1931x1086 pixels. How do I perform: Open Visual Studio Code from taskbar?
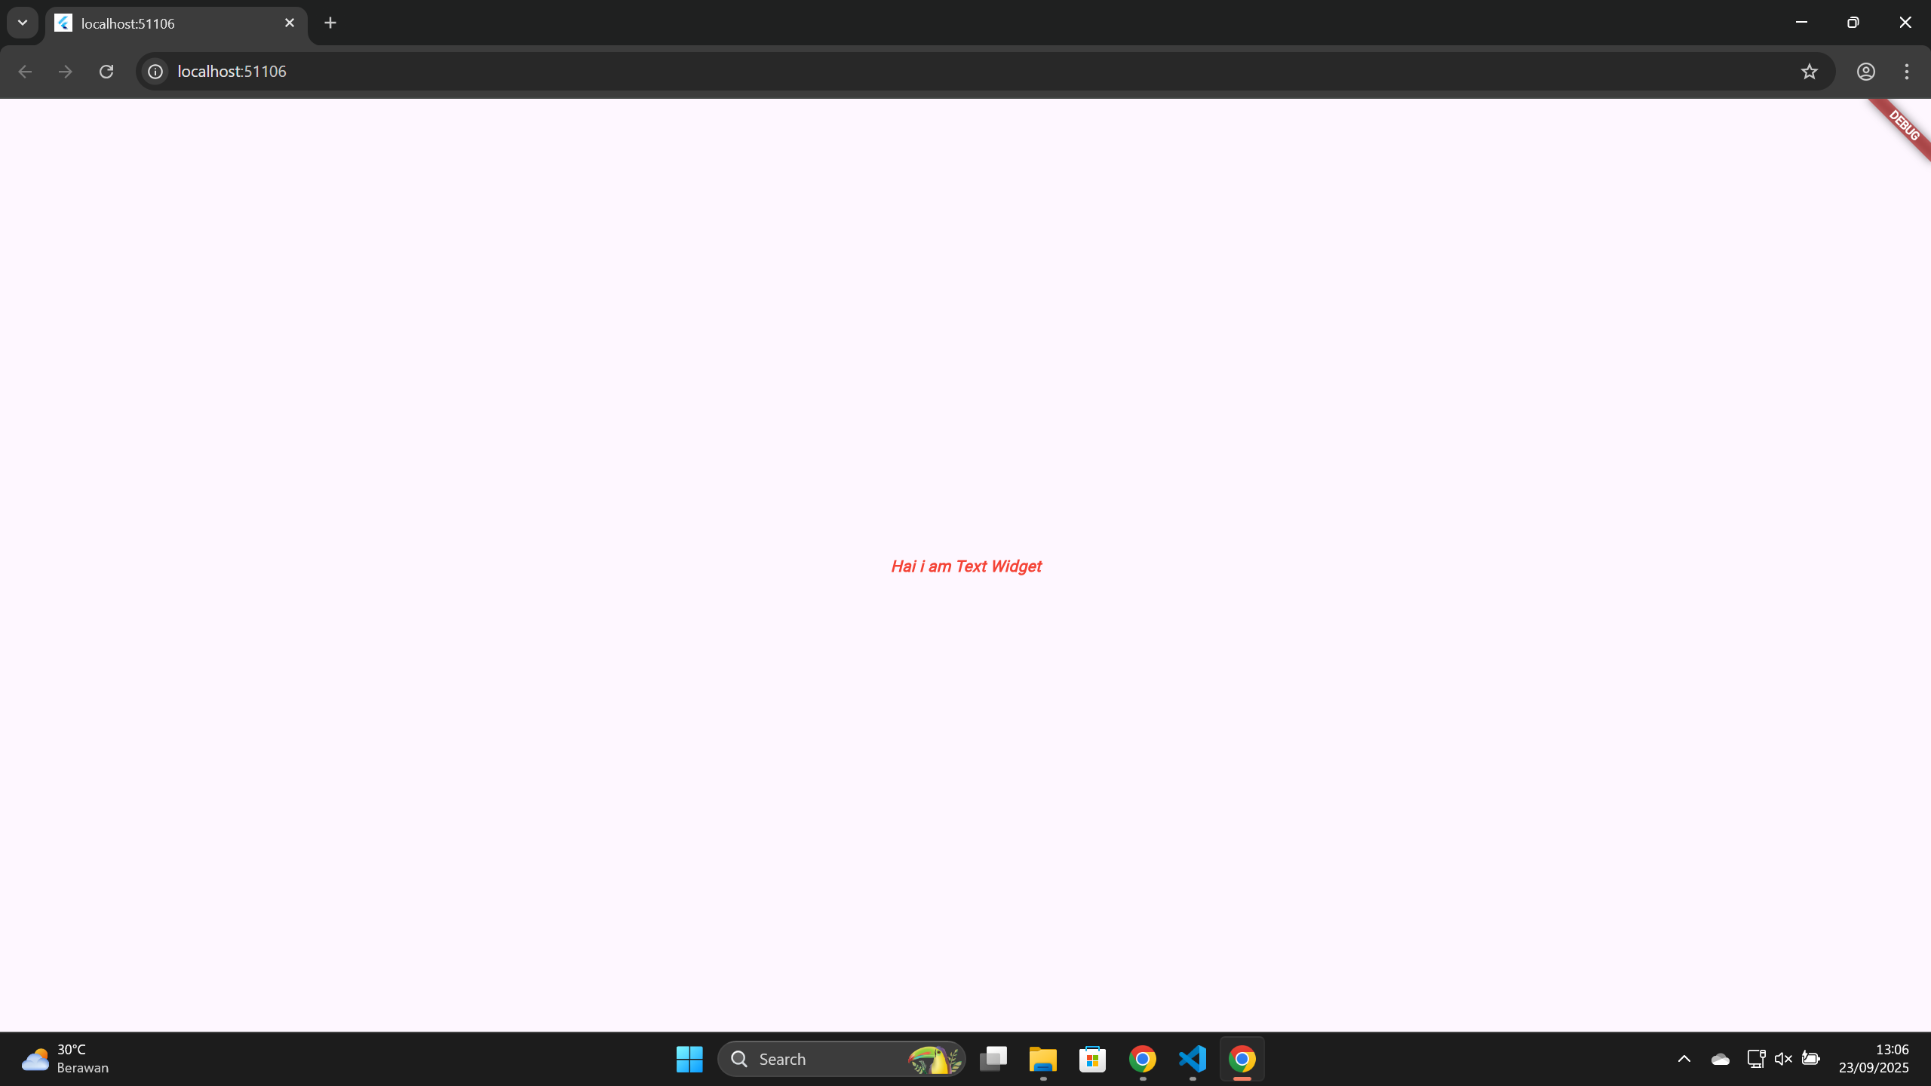[1192, 1059]
